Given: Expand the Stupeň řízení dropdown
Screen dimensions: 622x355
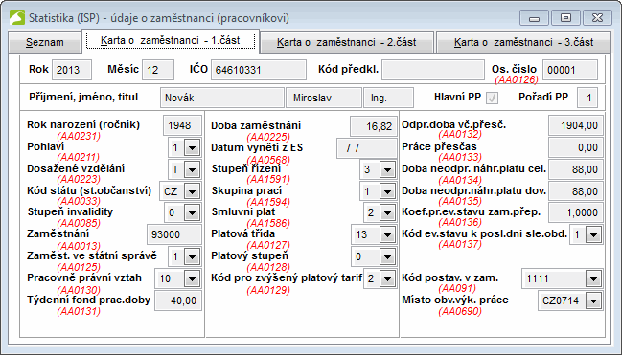Looking at the screenshot, I should pyautogui.click(x=387, y=170).
